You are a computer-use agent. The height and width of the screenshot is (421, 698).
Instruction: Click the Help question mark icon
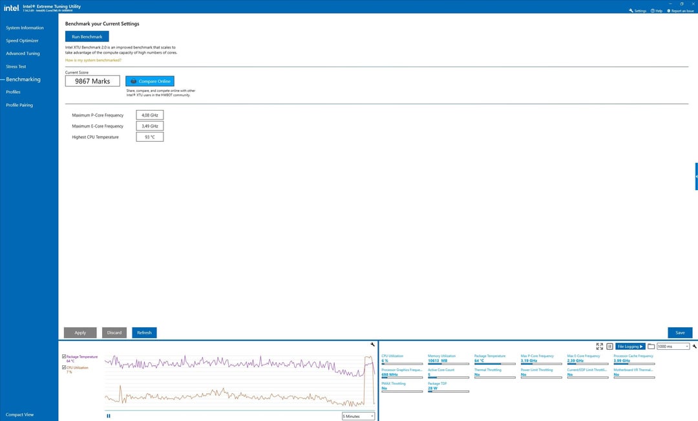point(653,11)
